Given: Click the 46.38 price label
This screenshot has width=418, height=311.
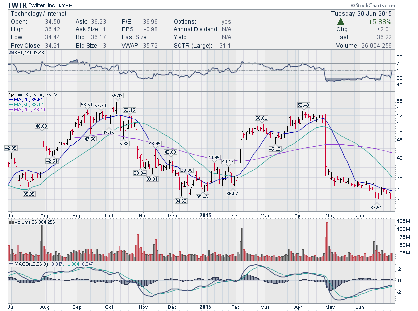Looking at the screenshot, I should 123,143.
